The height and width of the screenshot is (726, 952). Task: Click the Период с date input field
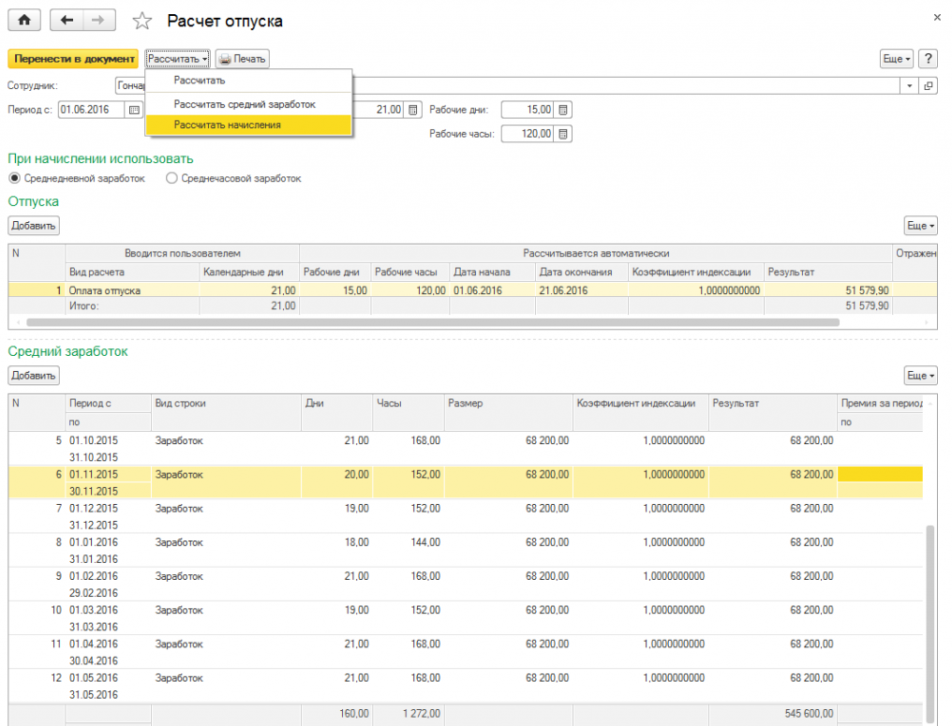[x=91, y=110]
